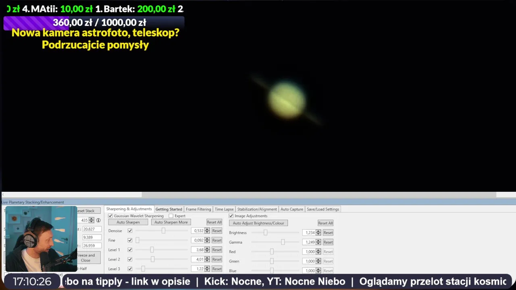Uncheck the Denoise checkbox
This screenshot has height=290, width=516.
130,231
